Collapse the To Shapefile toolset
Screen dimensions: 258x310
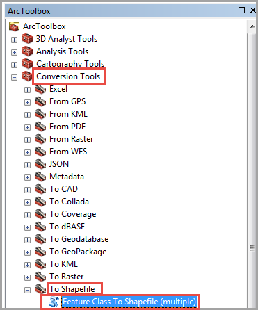click(x=27, y=290)
